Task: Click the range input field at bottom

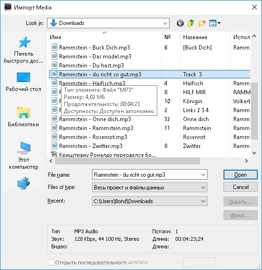Action: pos(200,262)
